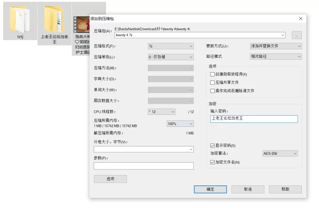Expand 路径模式 相对路径 dropdown
The height and width of the screenshot is (211, 319).
pyautogui.click(x=276, y=57)
